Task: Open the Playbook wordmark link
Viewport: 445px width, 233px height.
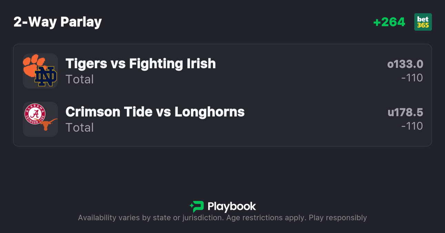Action: click(232, 206)
